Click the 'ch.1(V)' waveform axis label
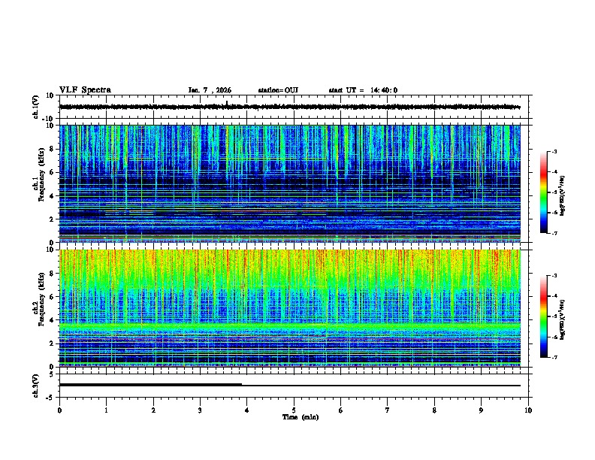Screen dimensions: 595x460 [x=36, y=107]
